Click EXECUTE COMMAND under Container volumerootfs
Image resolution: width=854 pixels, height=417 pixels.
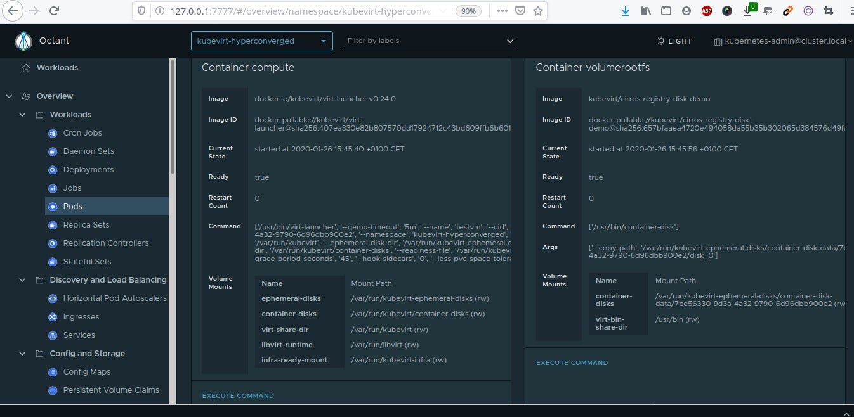[572, 363]
